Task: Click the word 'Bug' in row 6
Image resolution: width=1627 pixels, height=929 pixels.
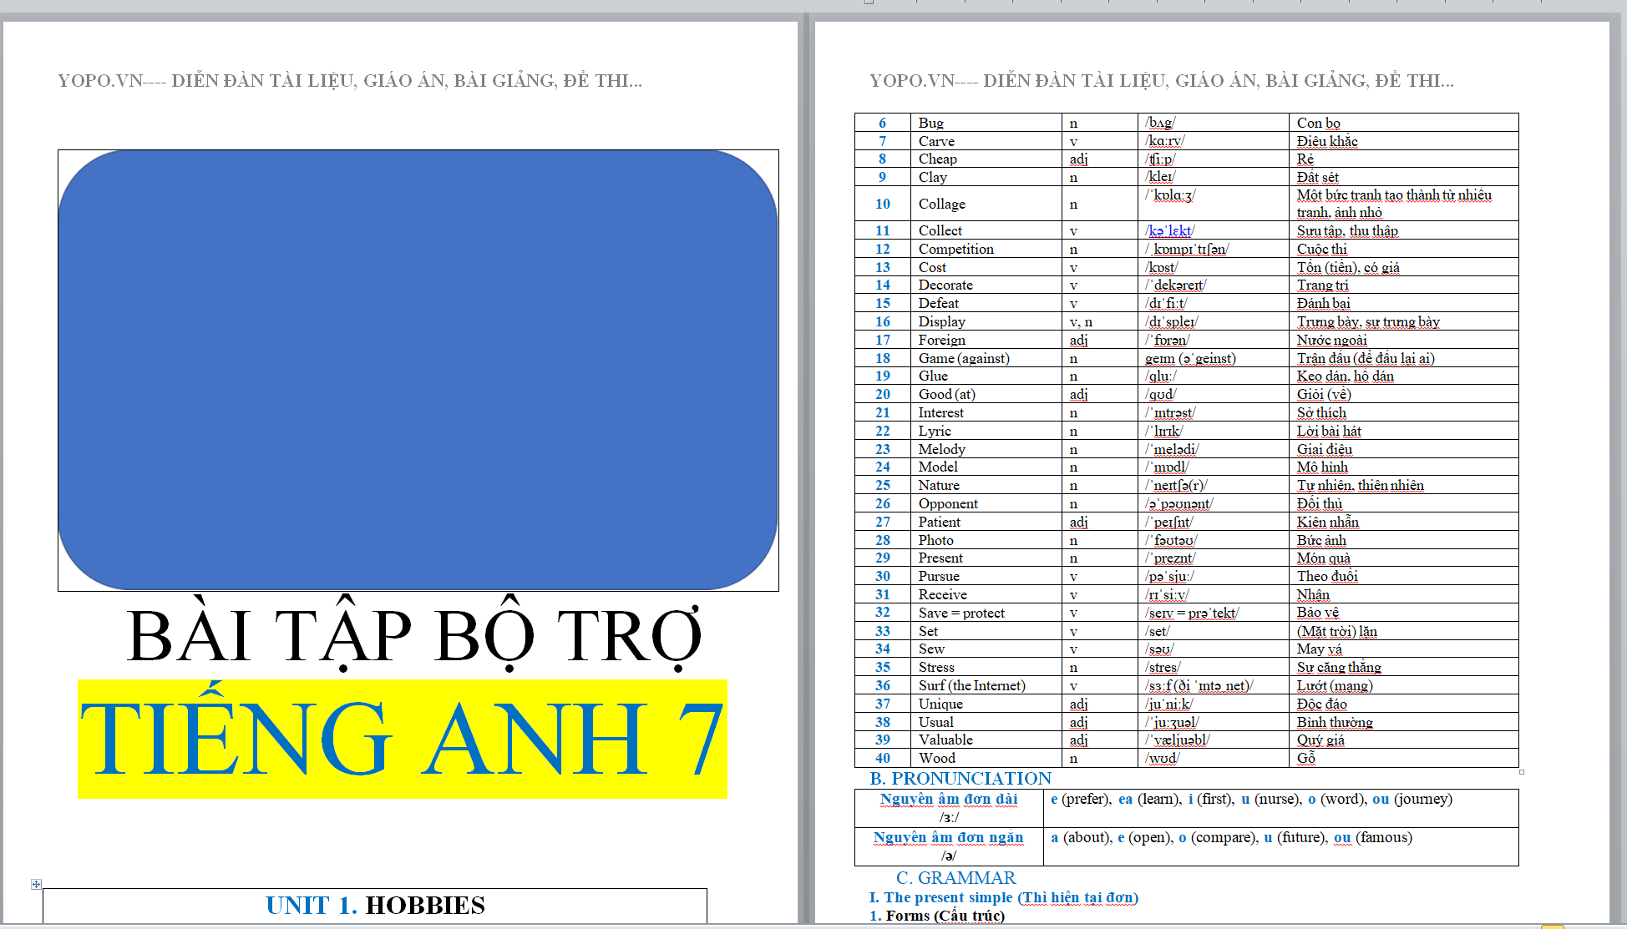Action: [x=931, y=124]
